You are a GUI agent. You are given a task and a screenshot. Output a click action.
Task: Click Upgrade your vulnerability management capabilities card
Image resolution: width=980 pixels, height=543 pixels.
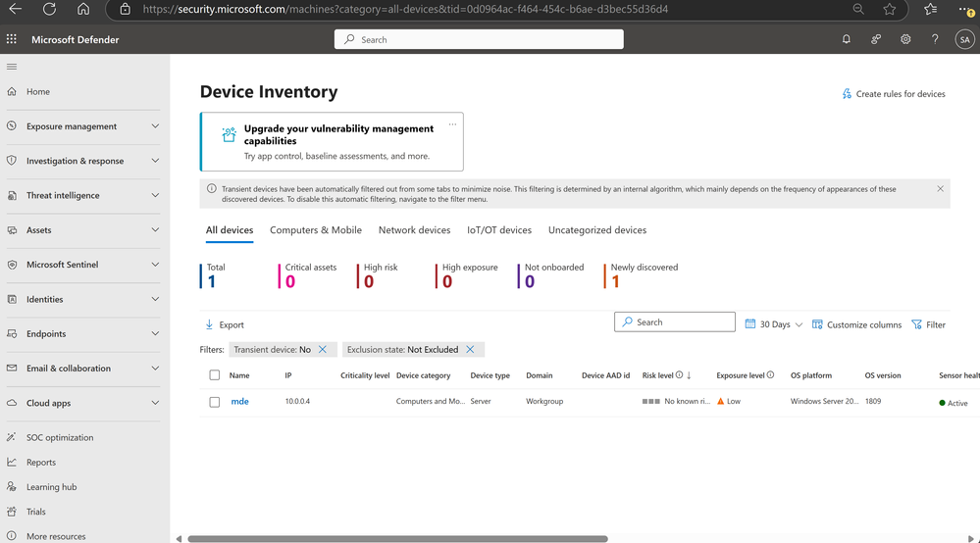pyautogui.click(x=332, y=142)
